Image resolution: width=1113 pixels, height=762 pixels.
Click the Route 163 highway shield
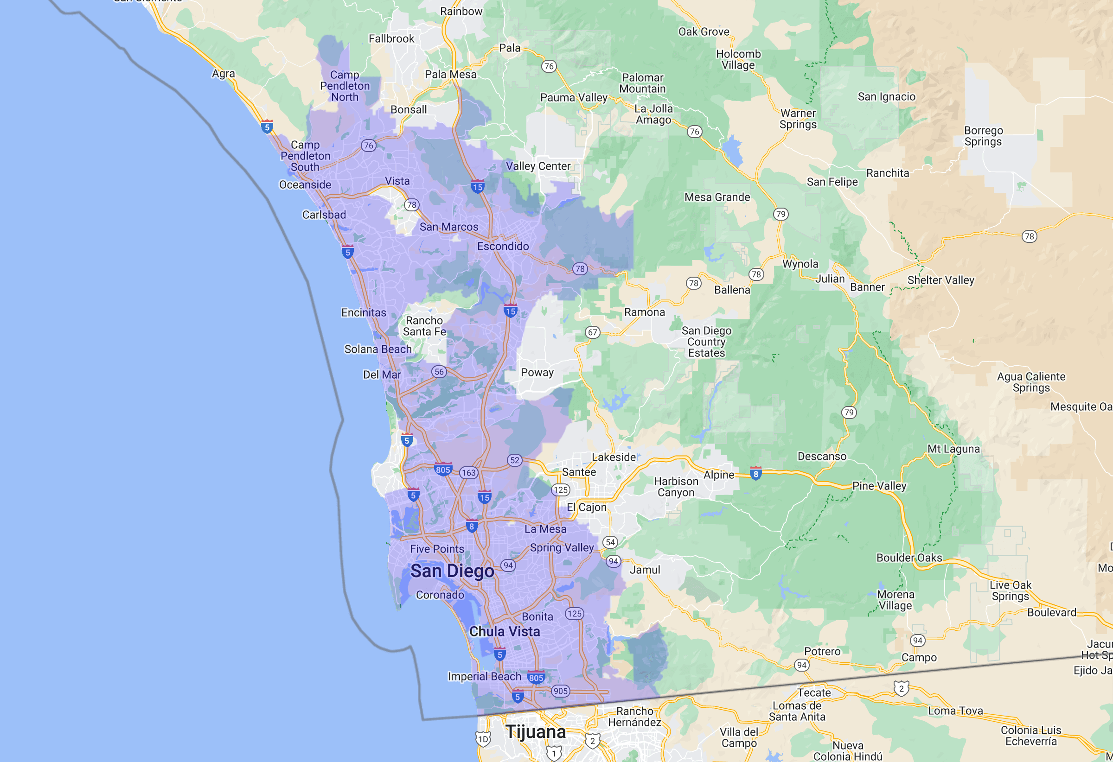point(468,473)
